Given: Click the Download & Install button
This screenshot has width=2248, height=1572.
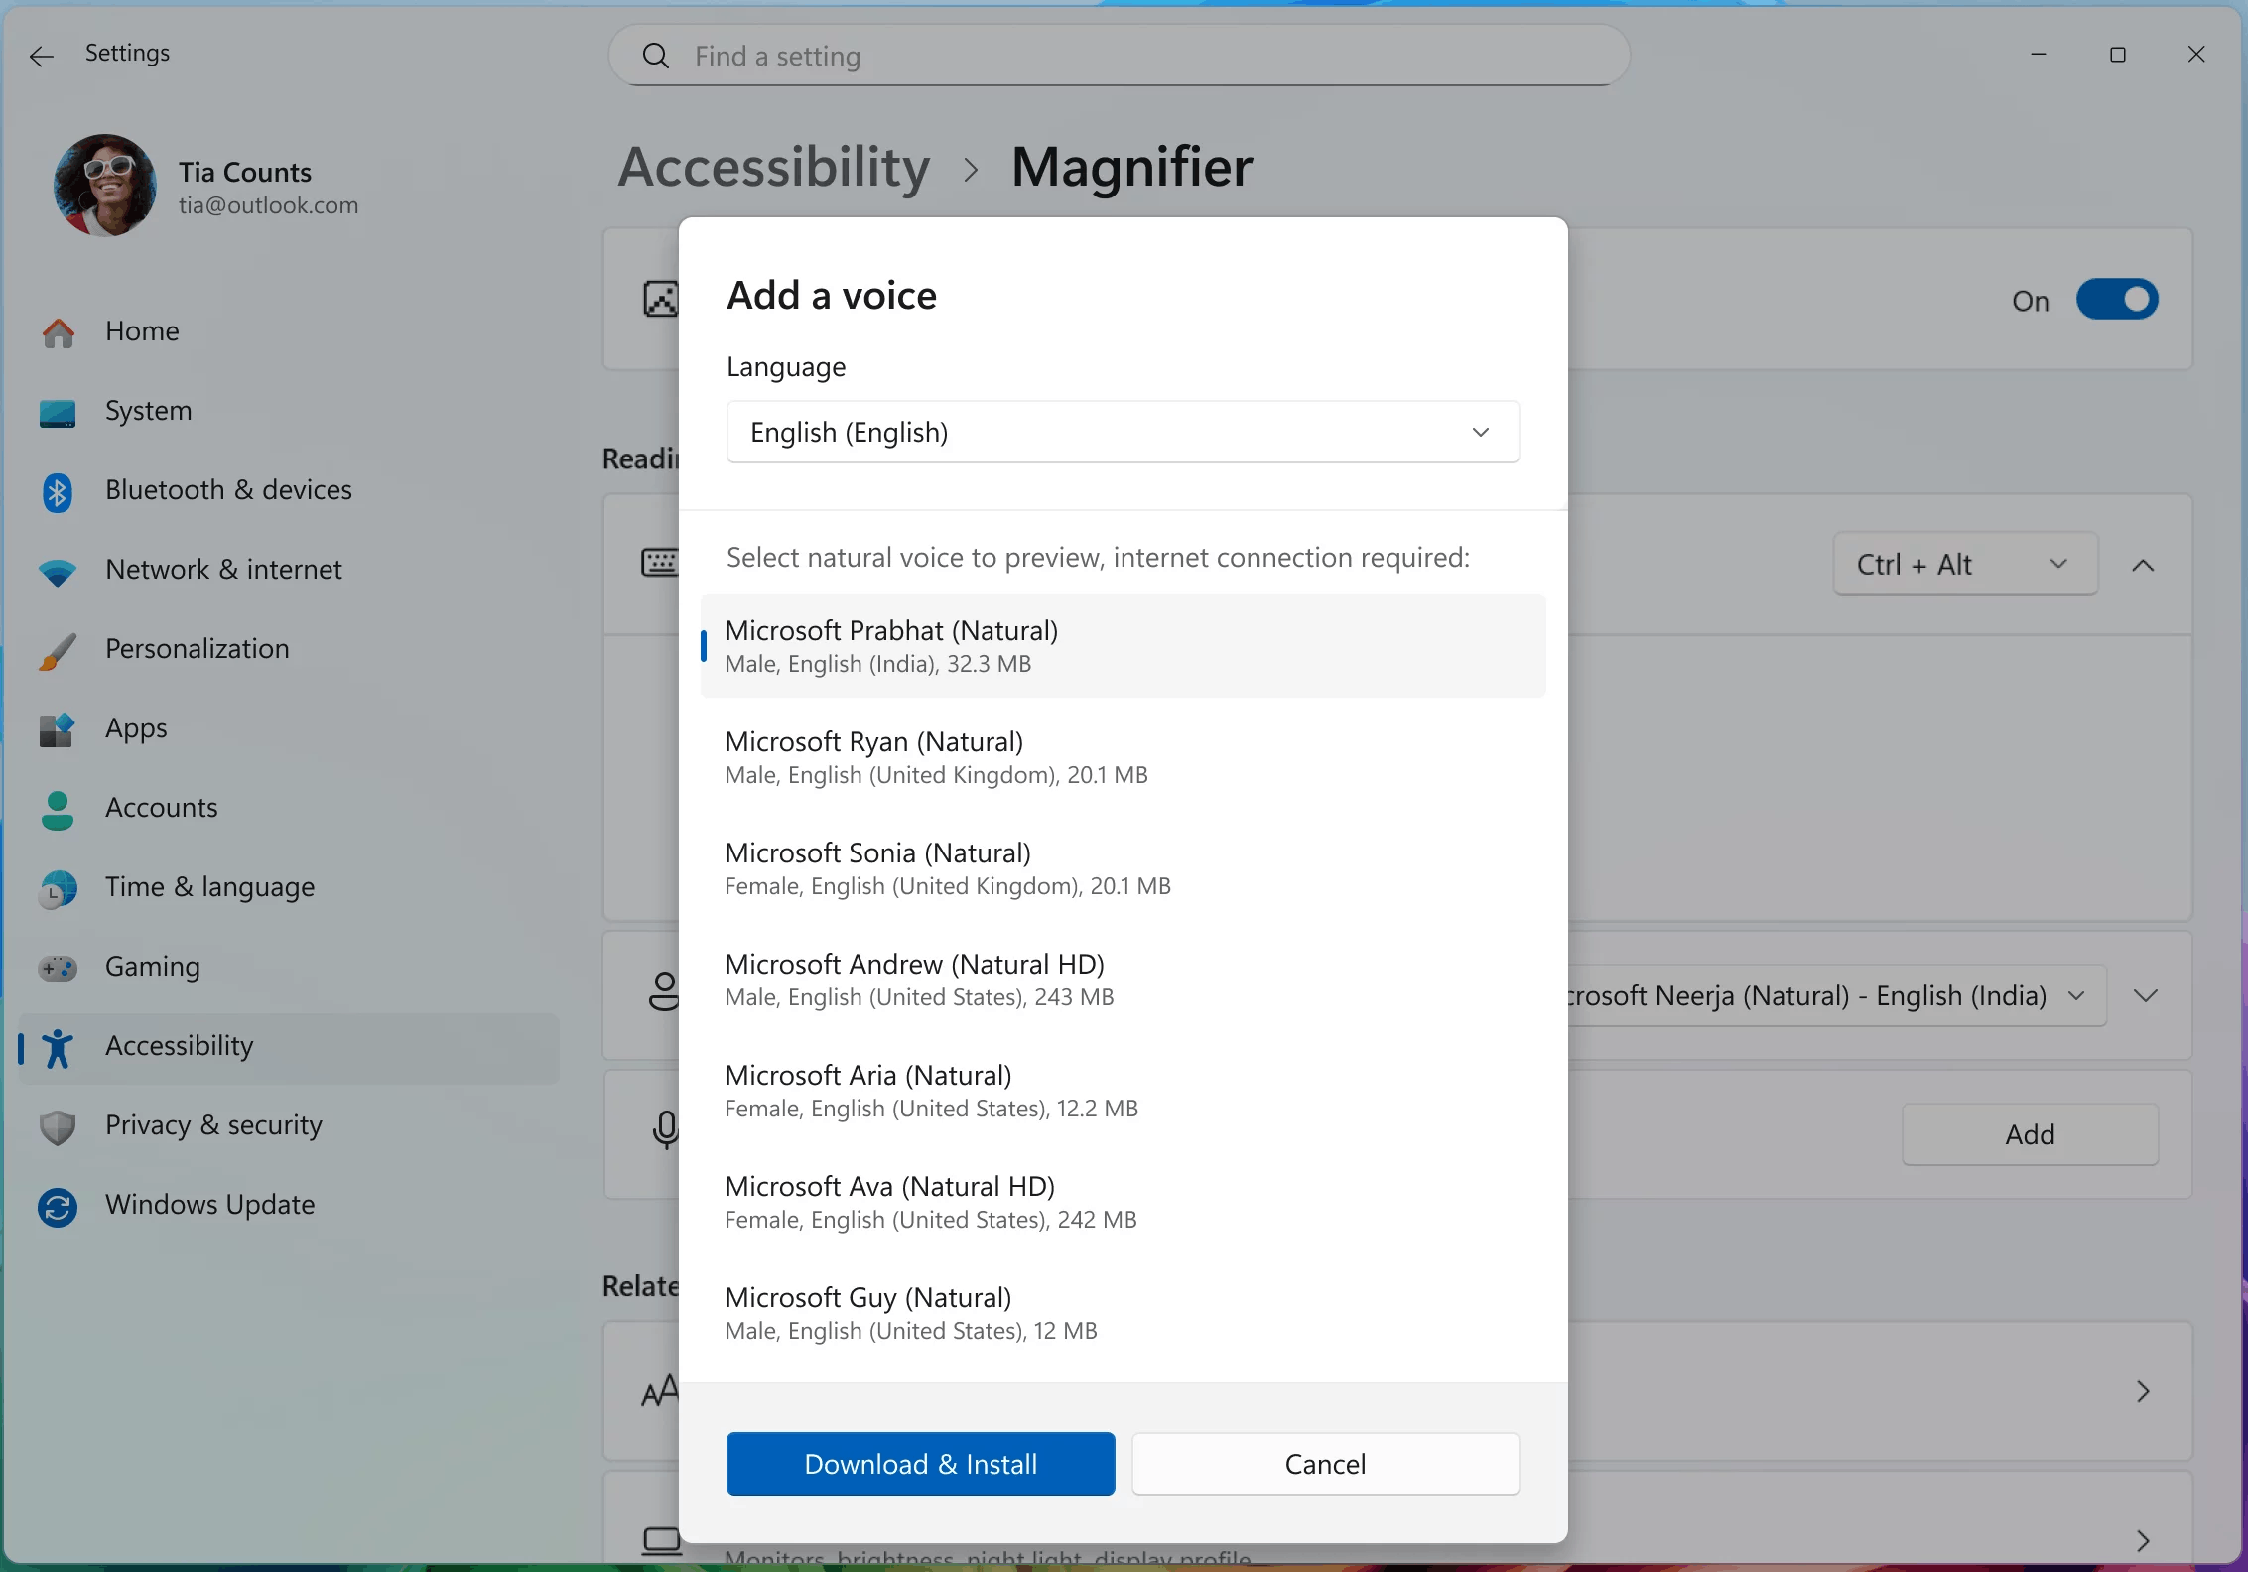Looking at the screenshot, I should point(919,1464).
